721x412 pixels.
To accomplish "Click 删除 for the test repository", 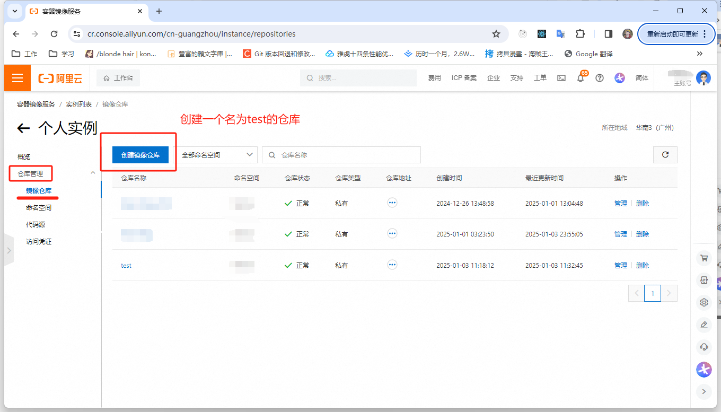I will (643, 265).
